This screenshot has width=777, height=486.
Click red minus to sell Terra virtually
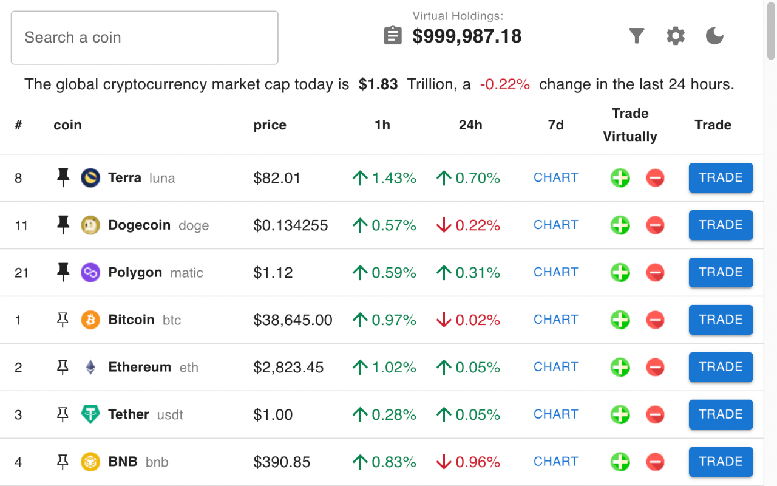[655, 178]
